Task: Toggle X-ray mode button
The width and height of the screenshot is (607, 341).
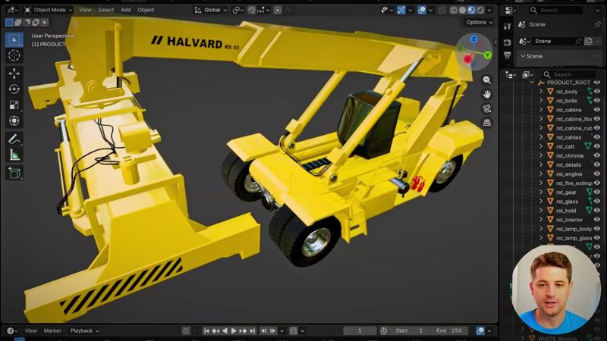Action: [x=442, y=10]
